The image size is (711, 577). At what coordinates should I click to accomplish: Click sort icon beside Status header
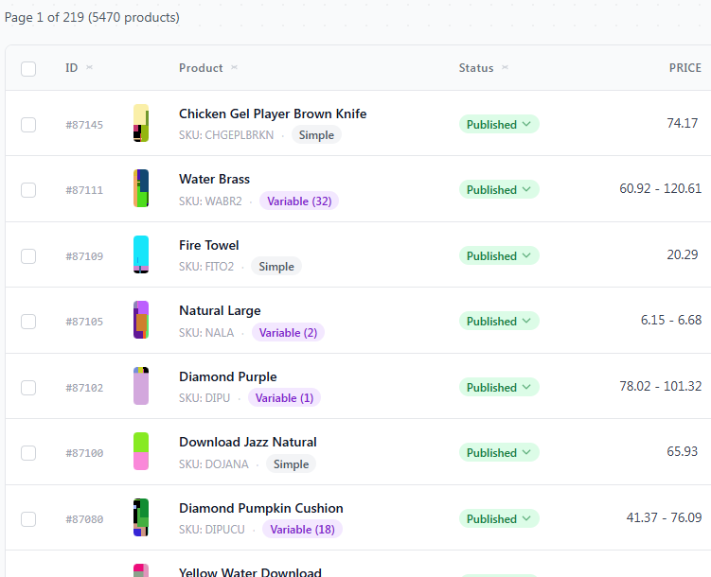pyautogui.click(x=505, y=67)
